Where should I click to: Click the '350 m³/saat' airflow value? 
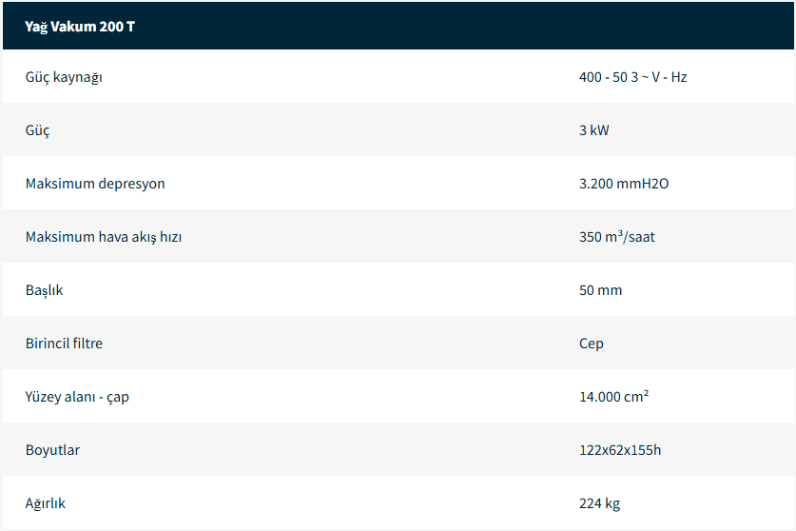(x=616, y=237)
